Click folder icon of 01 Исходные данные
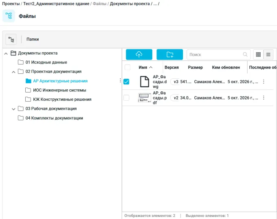 21,62
